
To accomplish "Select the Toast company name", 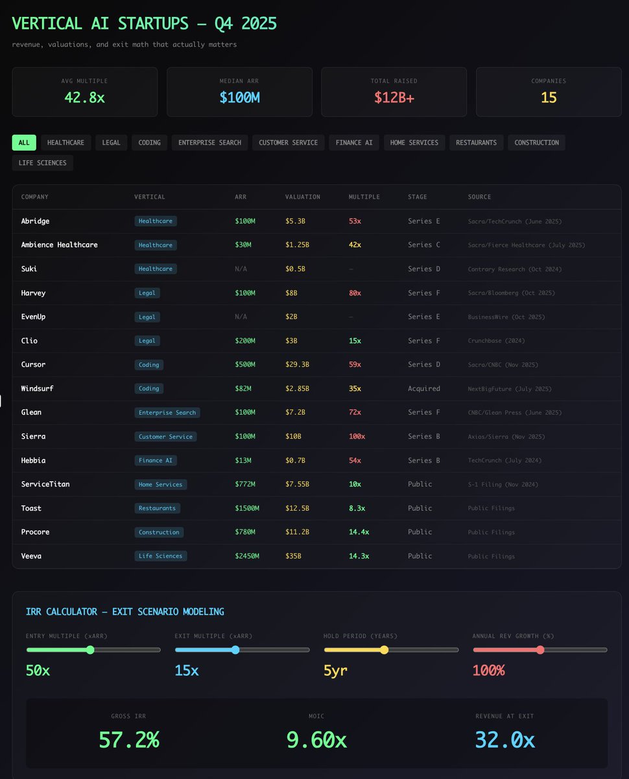I will point(32,508).
